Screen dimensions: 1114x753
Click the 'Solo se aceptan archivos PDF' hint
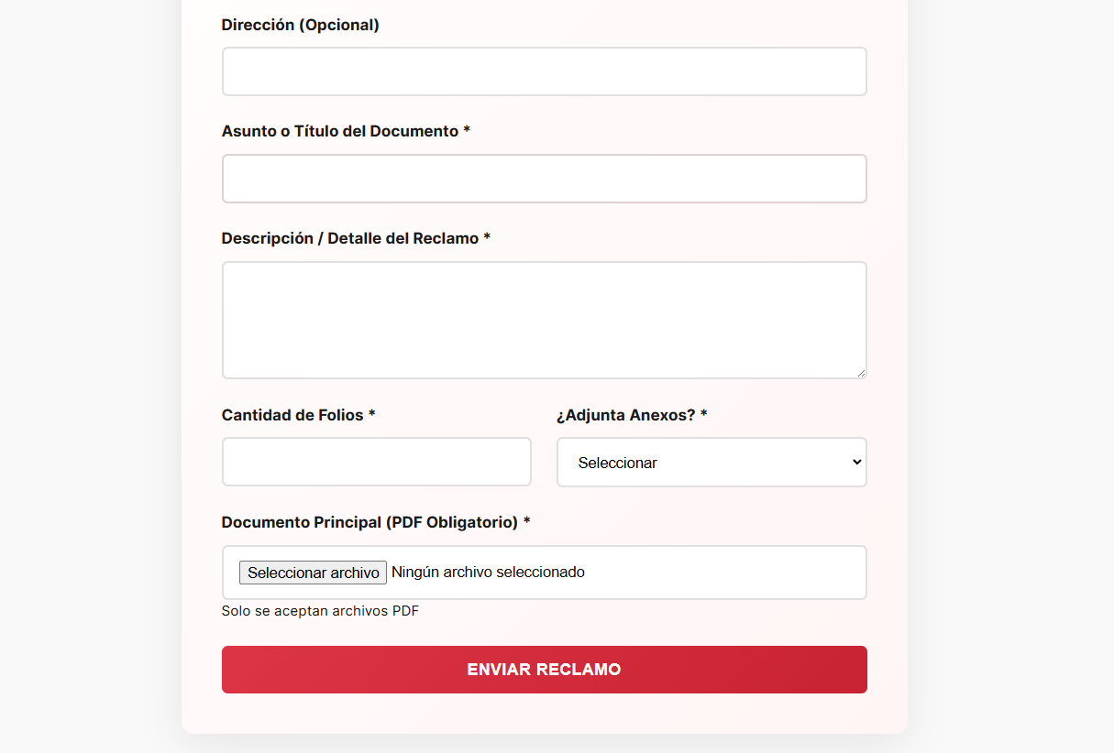click(x=320, y=611)
